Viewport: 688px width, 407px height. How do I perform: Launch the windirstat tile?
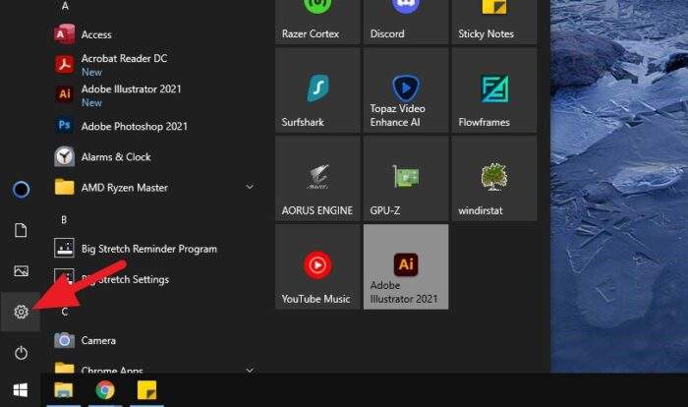coord(494,179)
